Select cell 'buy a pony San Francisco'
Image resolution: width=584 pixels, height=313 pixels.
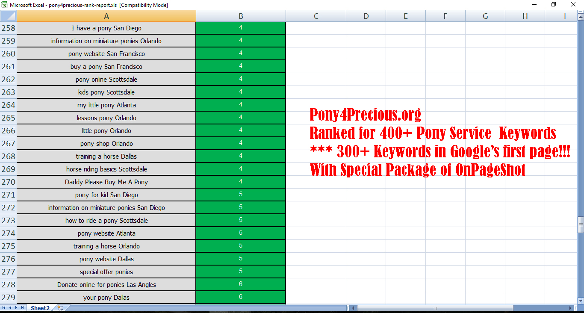pyautogui.click(x=106, y=67)
